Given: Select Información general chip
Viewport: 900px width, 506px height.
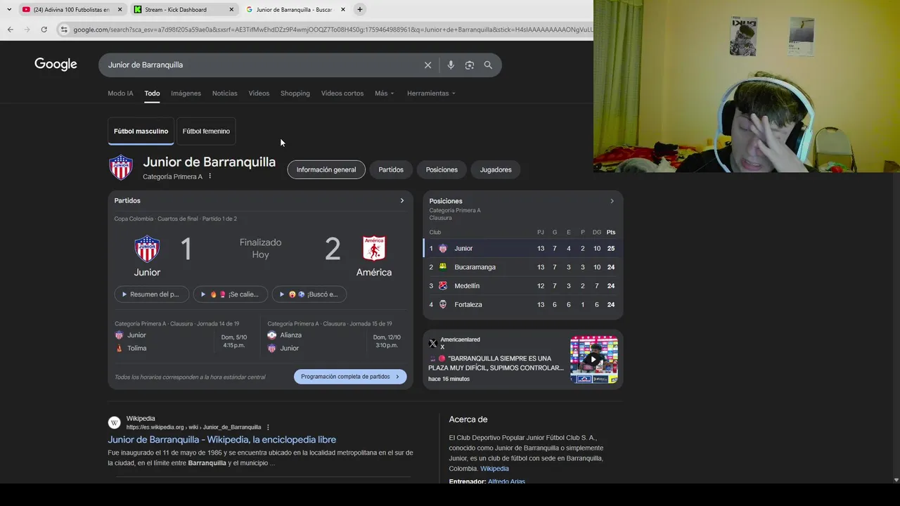Looking at the screenshot, I should click(x=326, y=169).
